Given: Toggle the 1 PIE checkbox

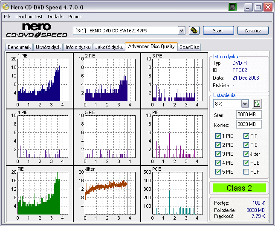Looking at the screenshot, I should (218, 136).
